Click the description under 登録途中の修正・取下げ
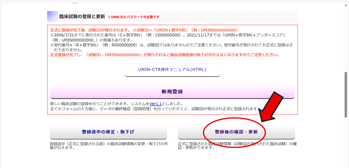The height and width of the screenshot is (168, 349). click(108, 146)
